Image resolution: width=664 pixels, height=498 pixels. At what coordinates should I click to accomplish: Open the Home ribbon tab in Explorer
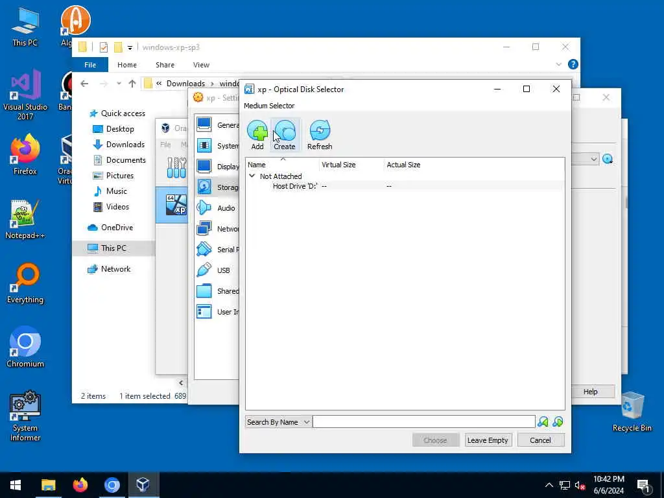click(x=127, y=65)
